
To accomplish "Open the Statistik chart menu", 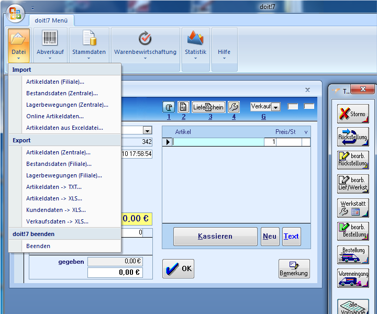I will [195, 45].
